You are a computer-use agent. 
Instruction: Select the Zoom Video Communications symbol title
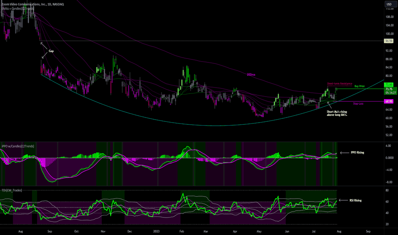coord(32,4)
